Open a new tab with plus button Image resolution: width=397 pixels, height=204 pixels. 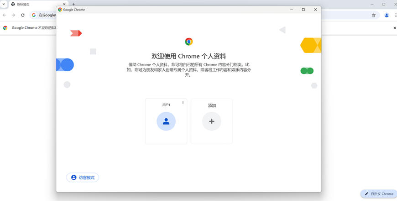74,4
